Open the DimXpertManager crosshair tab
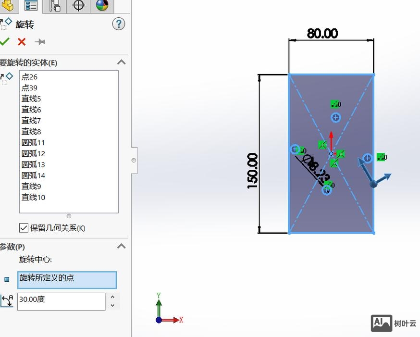Image resolution: width=420 pixels, height=337 pixels. (x=78, y=6)
